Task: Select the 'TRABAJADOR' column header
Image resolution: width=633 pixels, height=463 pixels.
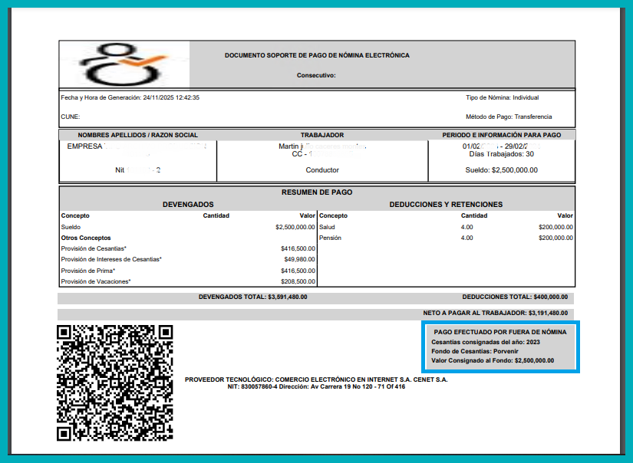Action: (321, 135)
